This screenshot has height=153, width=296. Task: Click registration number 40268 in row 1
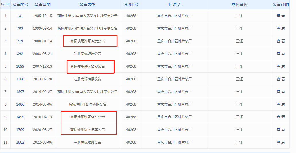131,16
